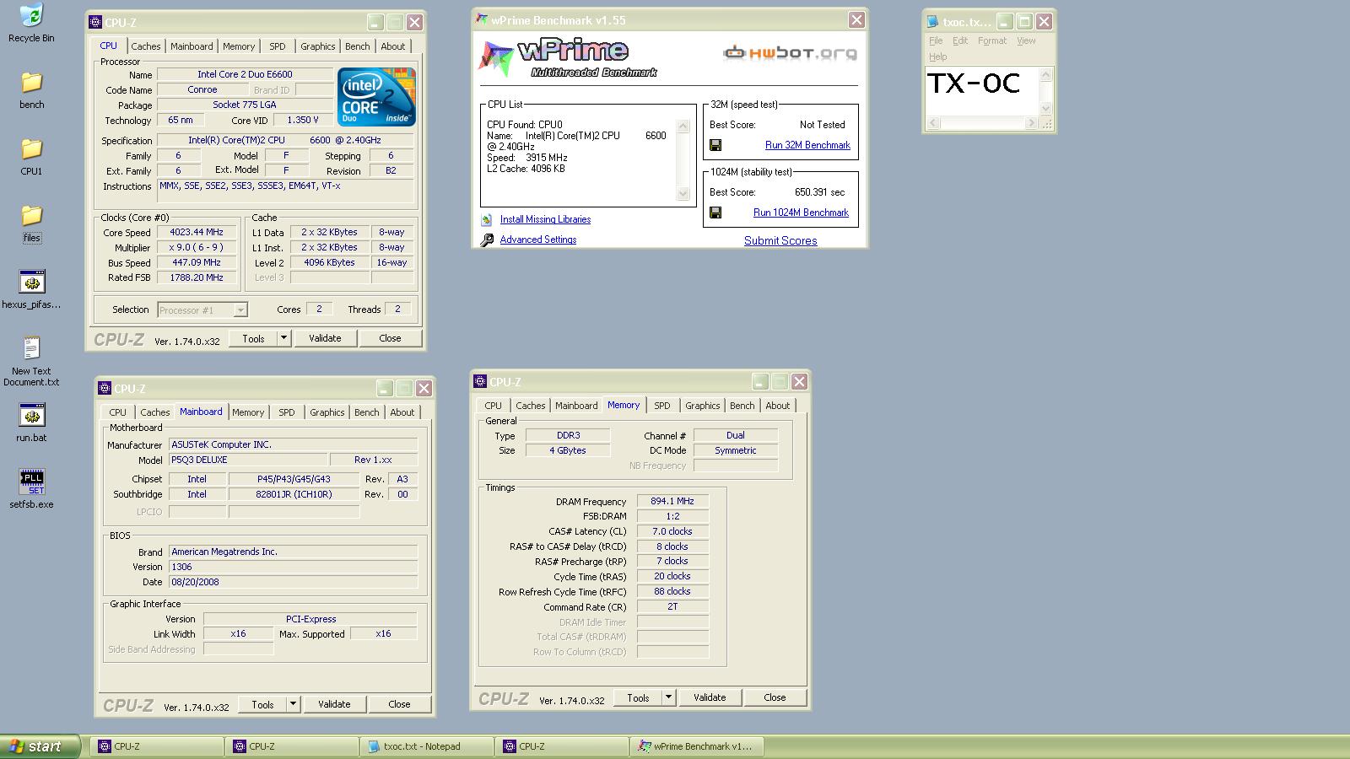Minimize the CPU-Z Memory window

pos(759,381)
